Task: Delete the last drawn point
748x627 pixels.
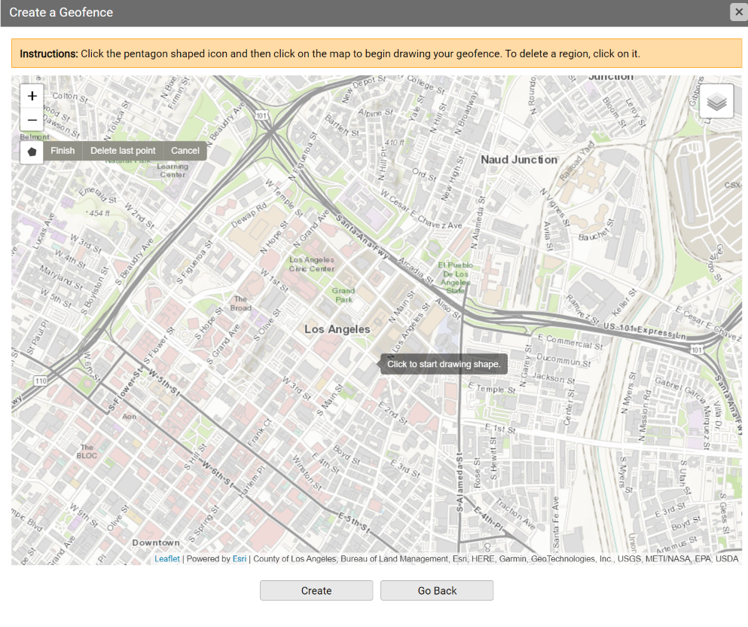Action: [123, 151]
